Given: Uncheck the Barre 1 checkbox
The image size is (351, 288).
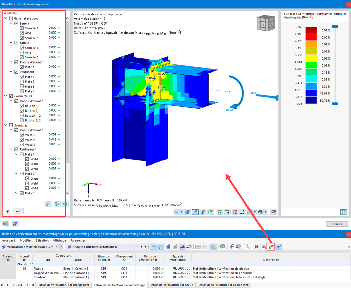Looking at the screenshot, I should pyautogui.click(x=16, y=24).
